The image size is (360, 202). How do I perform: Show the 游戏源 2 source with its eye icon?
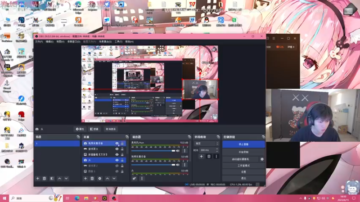pos(117,166)
